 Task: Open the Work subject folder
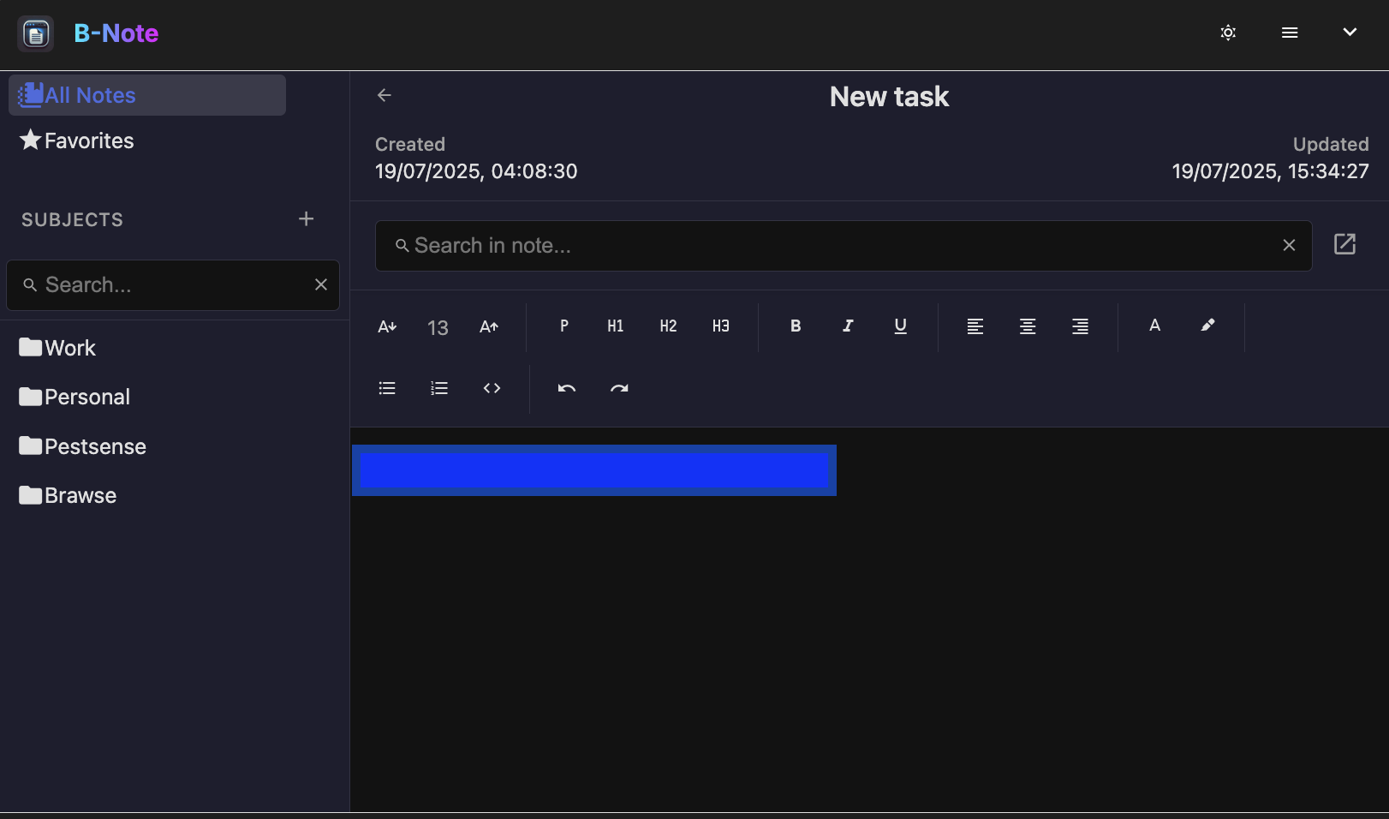click(x=69, y=347)
